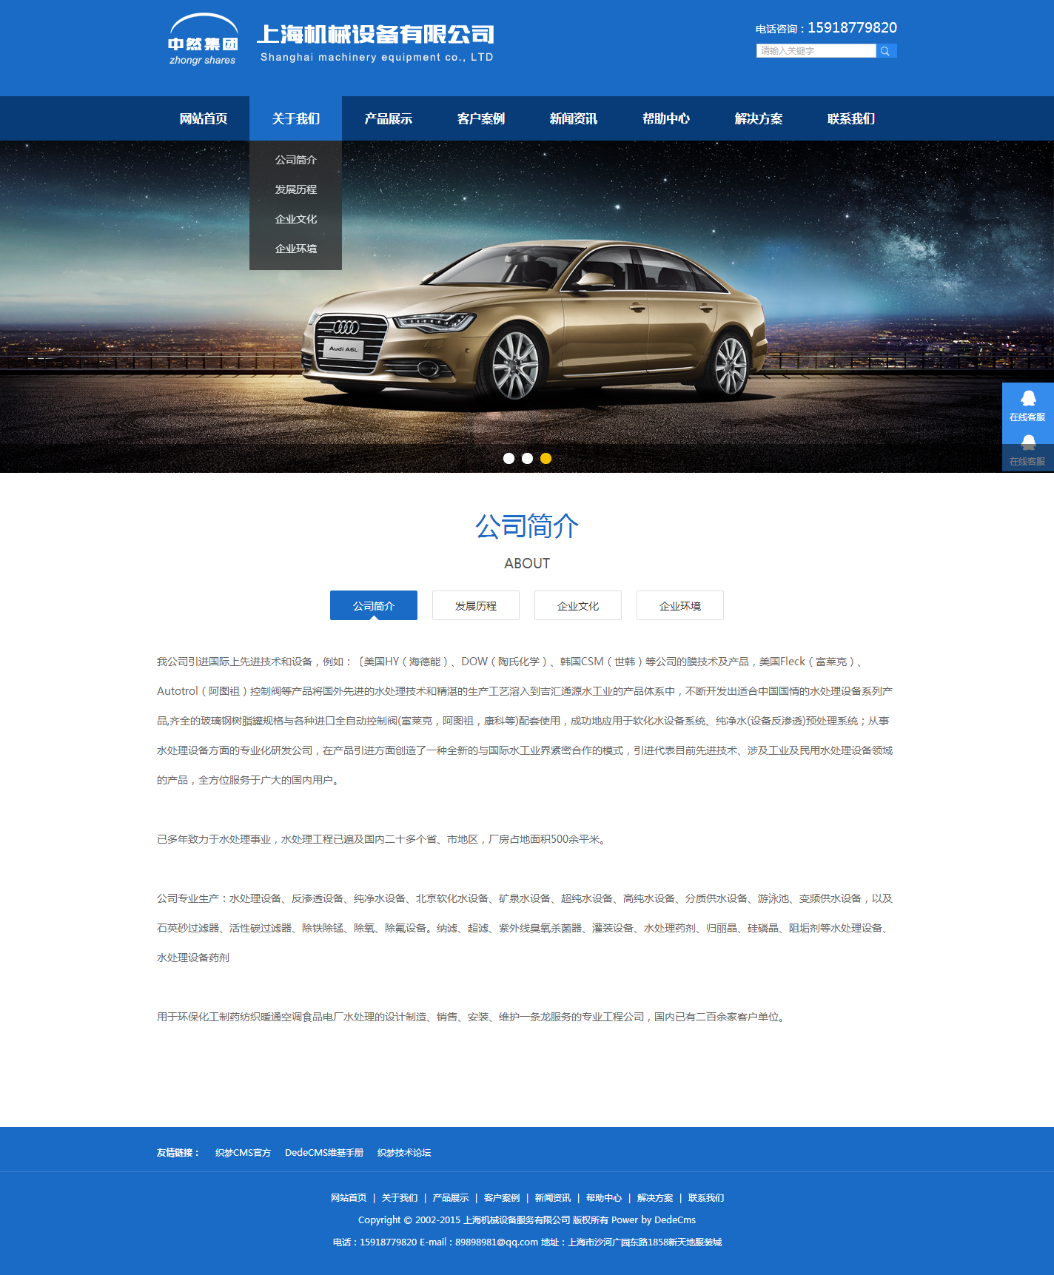Click the ABOUT subtitle text
The image size is (1054, 1275).
527,563
